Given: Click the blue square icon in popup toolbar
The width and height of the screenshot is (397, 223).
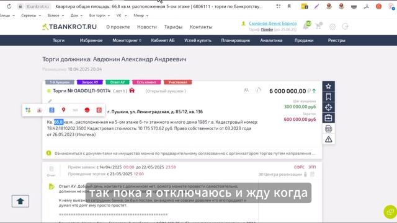Looking at the screenshot, I should tap(51, 110).
